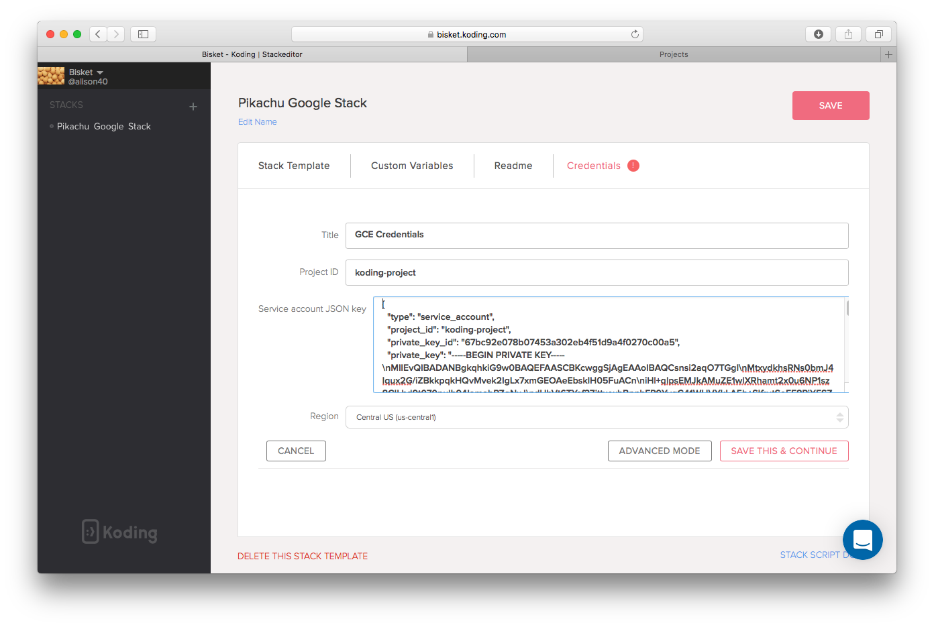Click DELETE THIS STACK TEMPLATE link
The width and height of the screenshot is (934, 627).
click(303, 556)
